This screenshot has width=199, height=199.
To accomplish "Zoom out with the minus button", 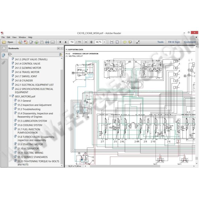I will point(86,42).
